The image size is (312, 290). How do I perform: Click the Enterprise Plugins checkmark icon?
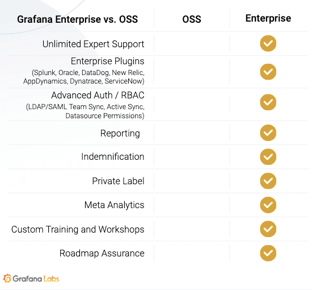[268, 72]
